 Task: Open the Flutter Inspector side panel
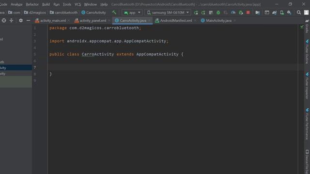pos(307,86)
